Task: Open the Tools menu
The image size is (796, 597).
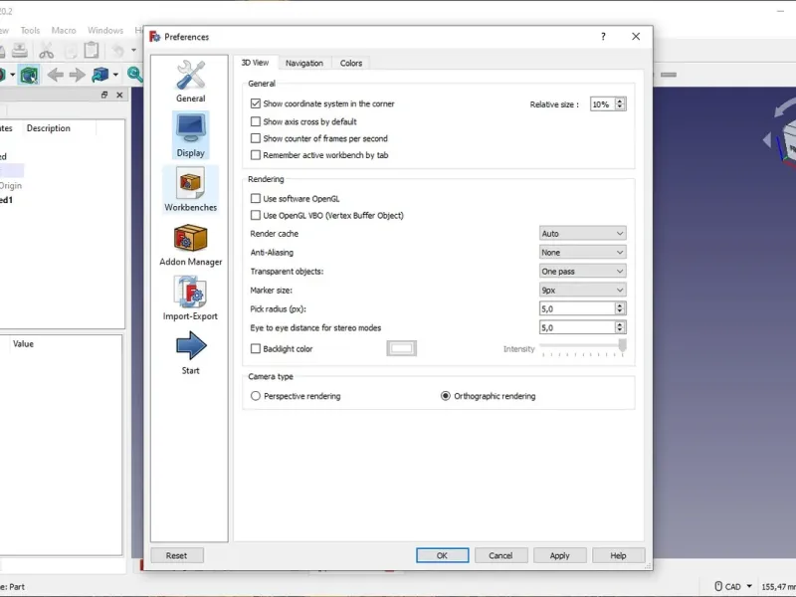Action: tap(30, 31)
